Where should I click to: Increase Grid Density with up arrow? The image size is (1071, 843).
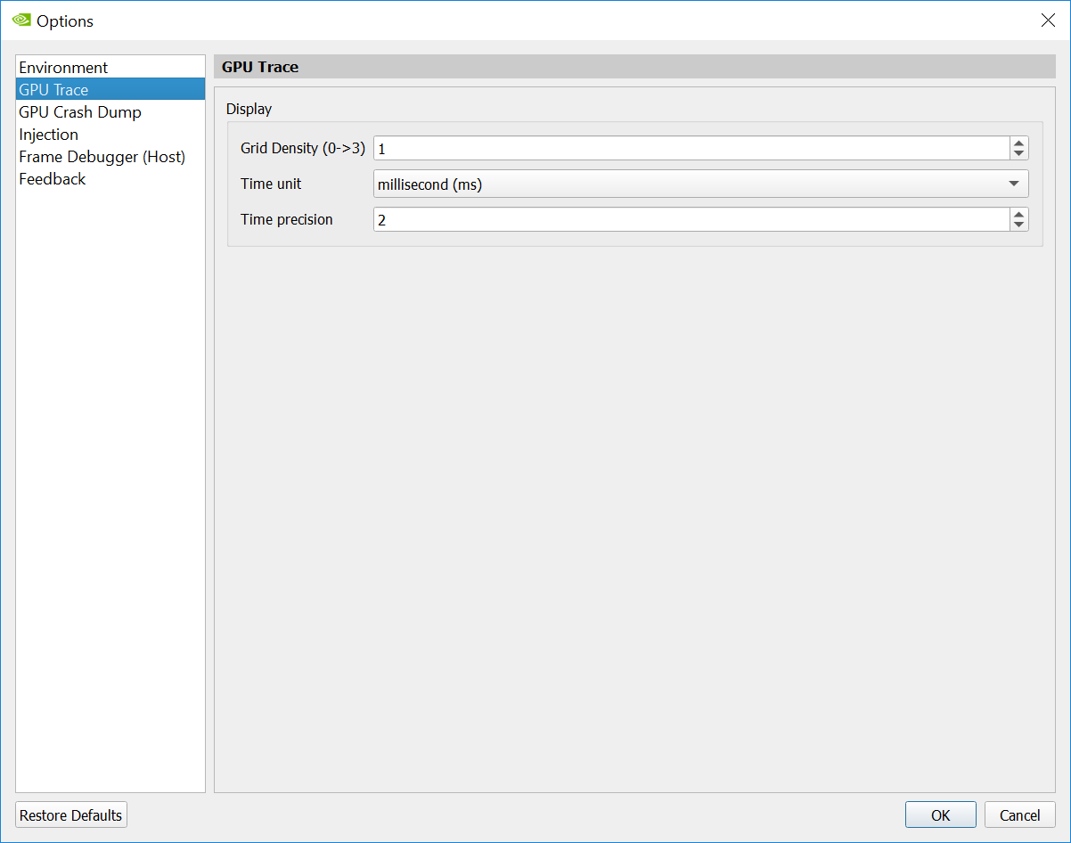coord(1019,143)
